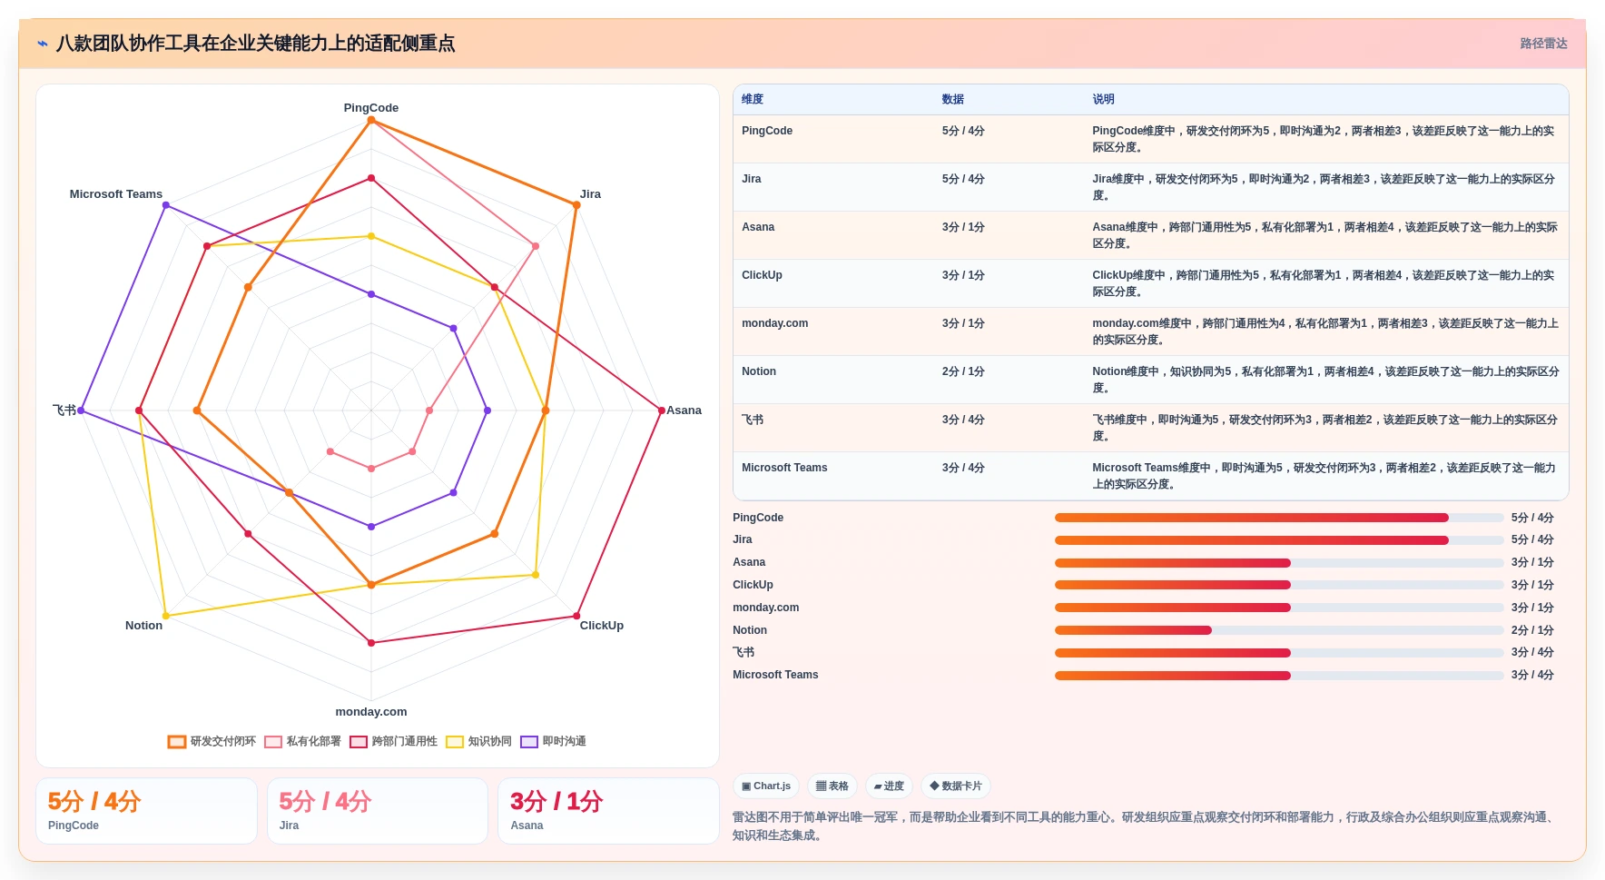The width and height of the screenshot is (1605, 880).
Task: Toggle the 私有化部署 legend swatch
Action: (273, 742)
